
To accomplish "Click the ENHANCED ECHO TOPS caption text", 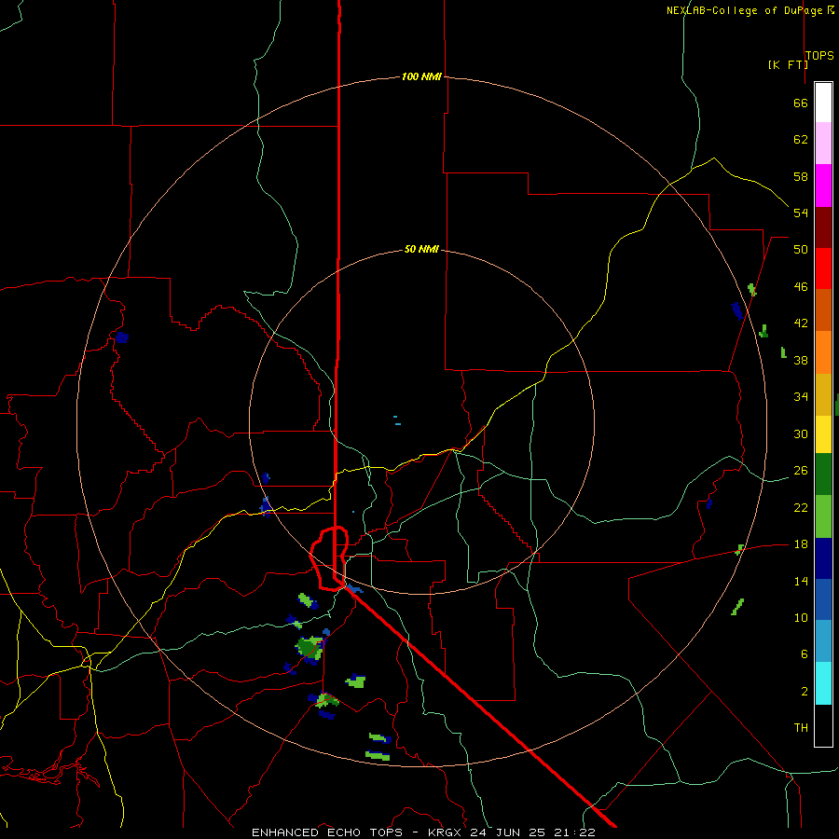I will pos(423,832).
